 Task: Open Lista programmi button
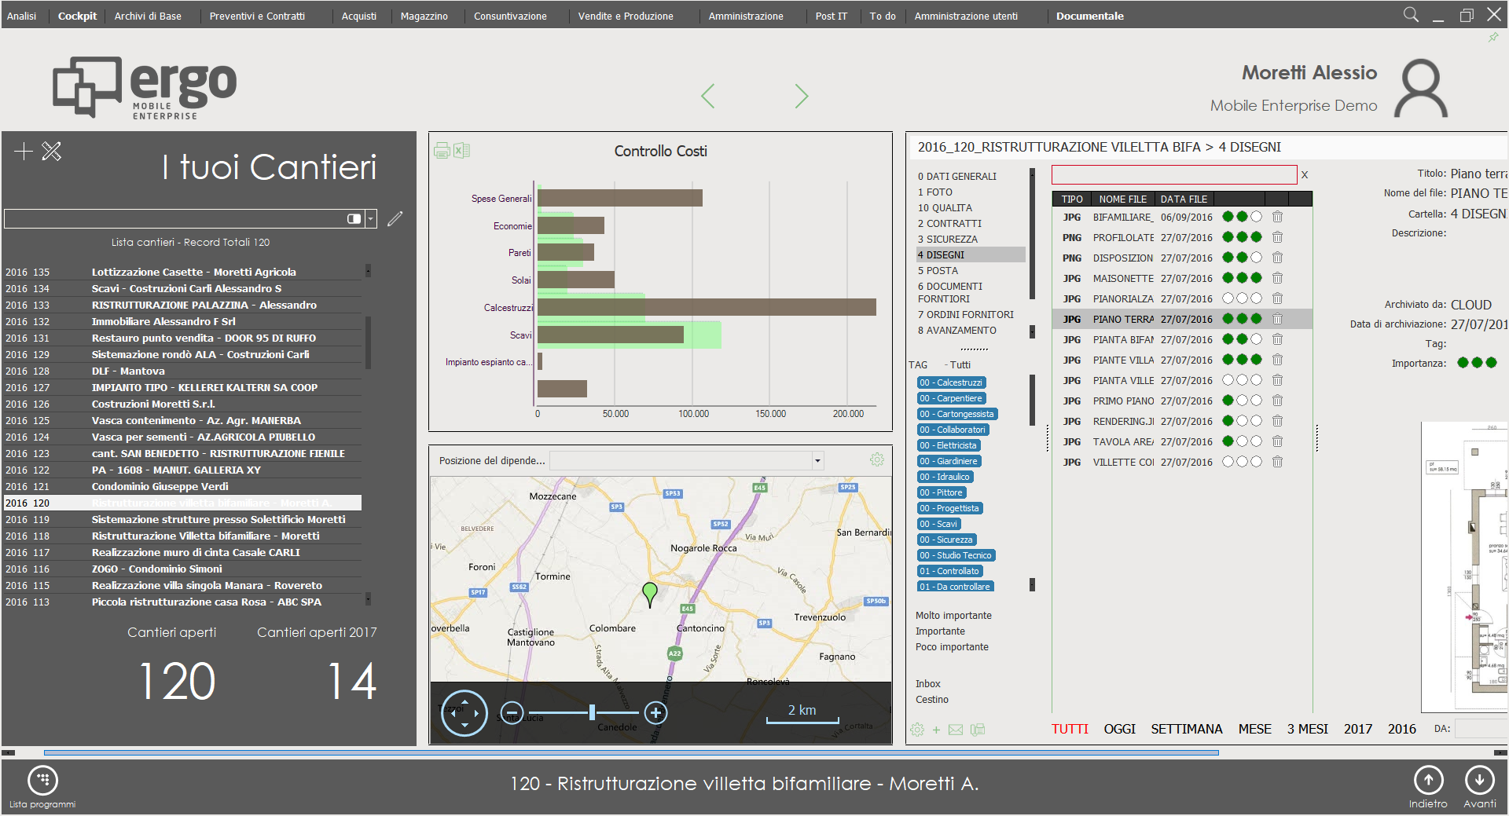[43, 787]
